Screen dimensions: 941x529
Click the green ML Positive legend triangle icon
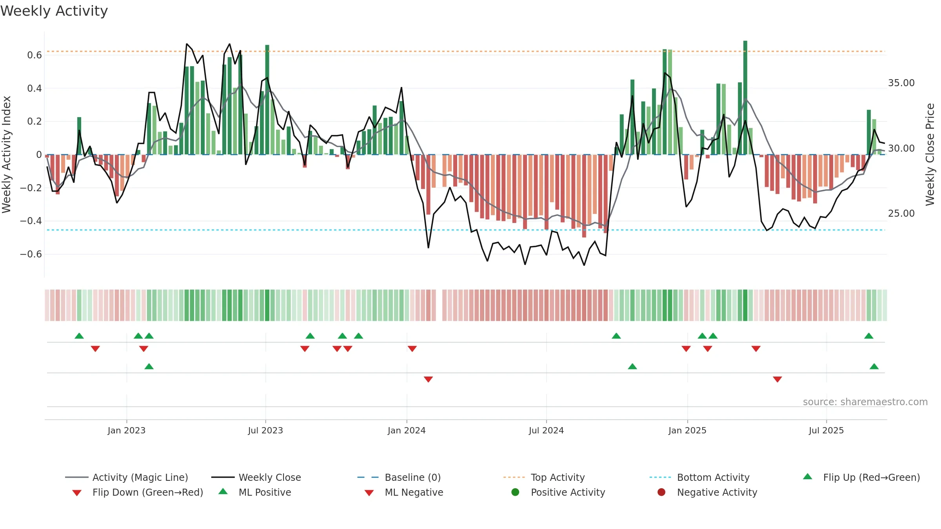click(x=223, y=491)
